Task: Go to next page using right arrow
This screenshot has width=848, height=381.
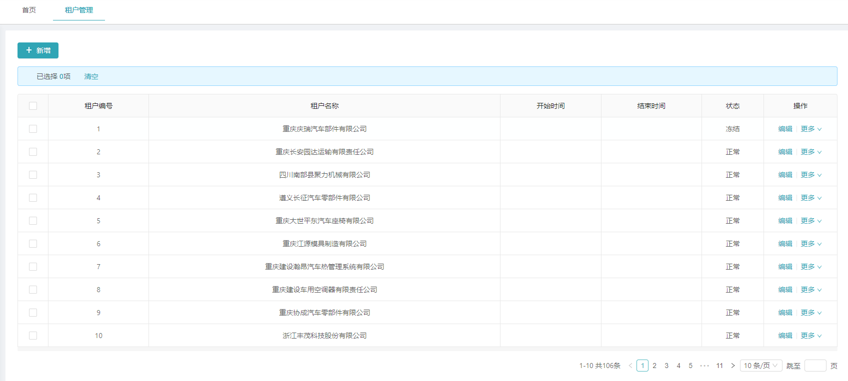Action: click(733, 366)
